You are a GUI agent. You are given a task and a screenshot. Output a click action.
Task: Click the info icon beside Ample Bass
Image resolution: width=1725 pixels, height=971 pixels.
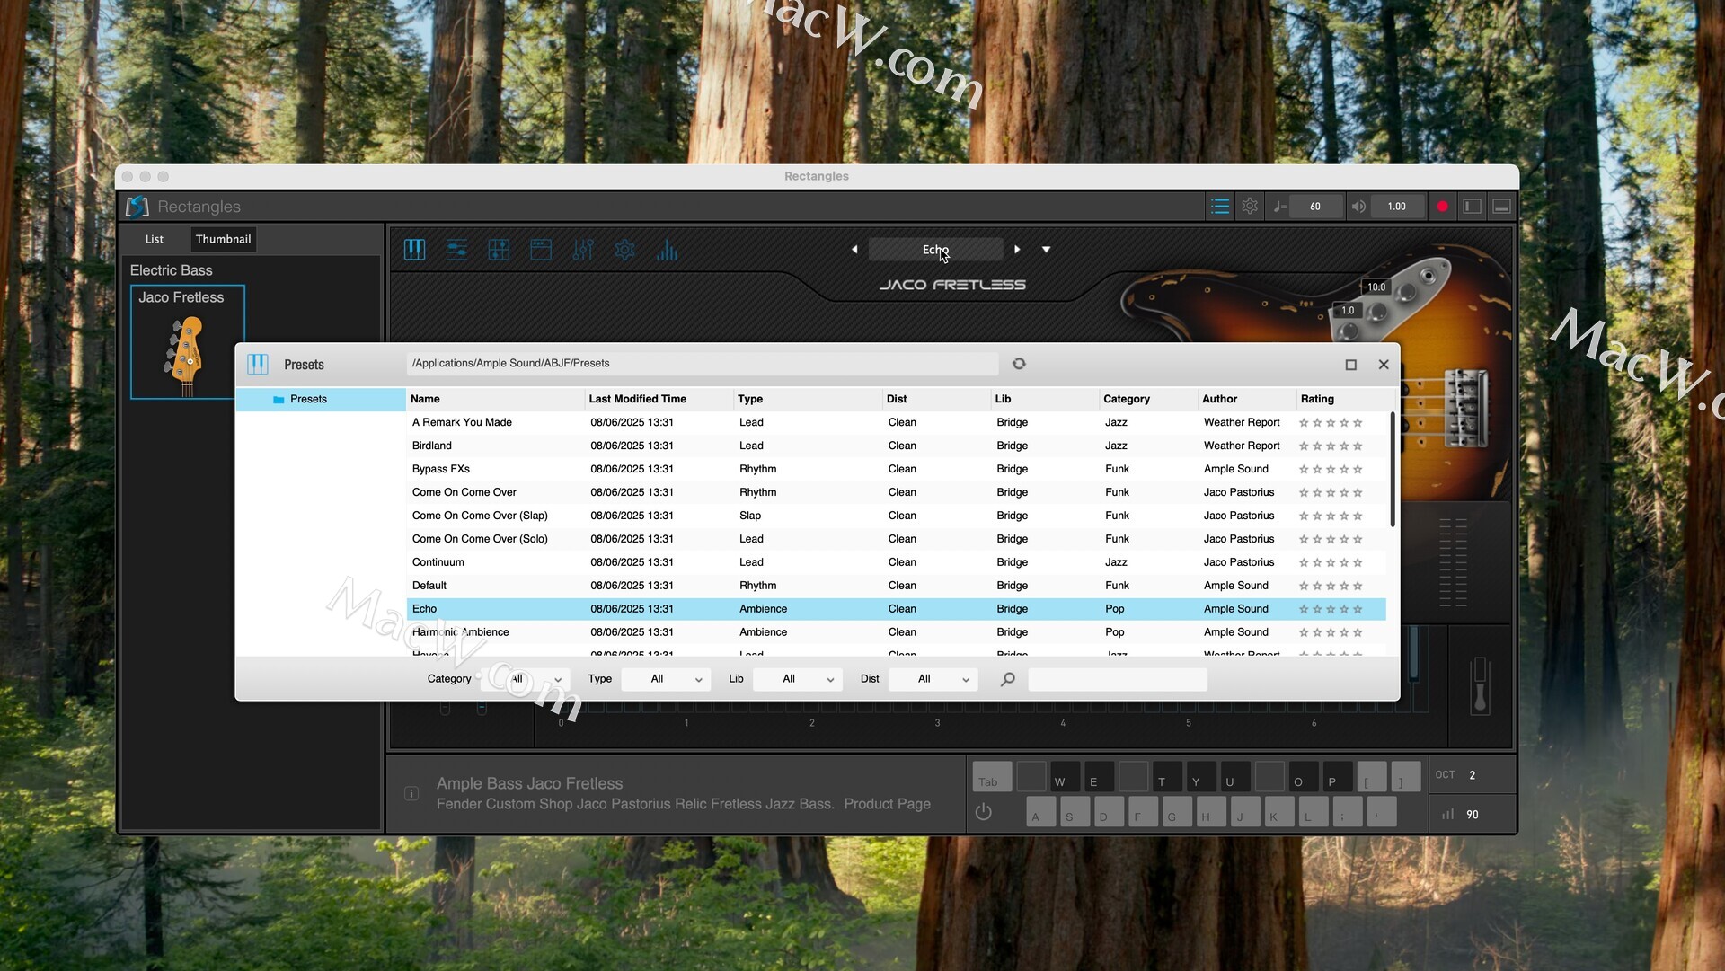(x=411, y=794)
